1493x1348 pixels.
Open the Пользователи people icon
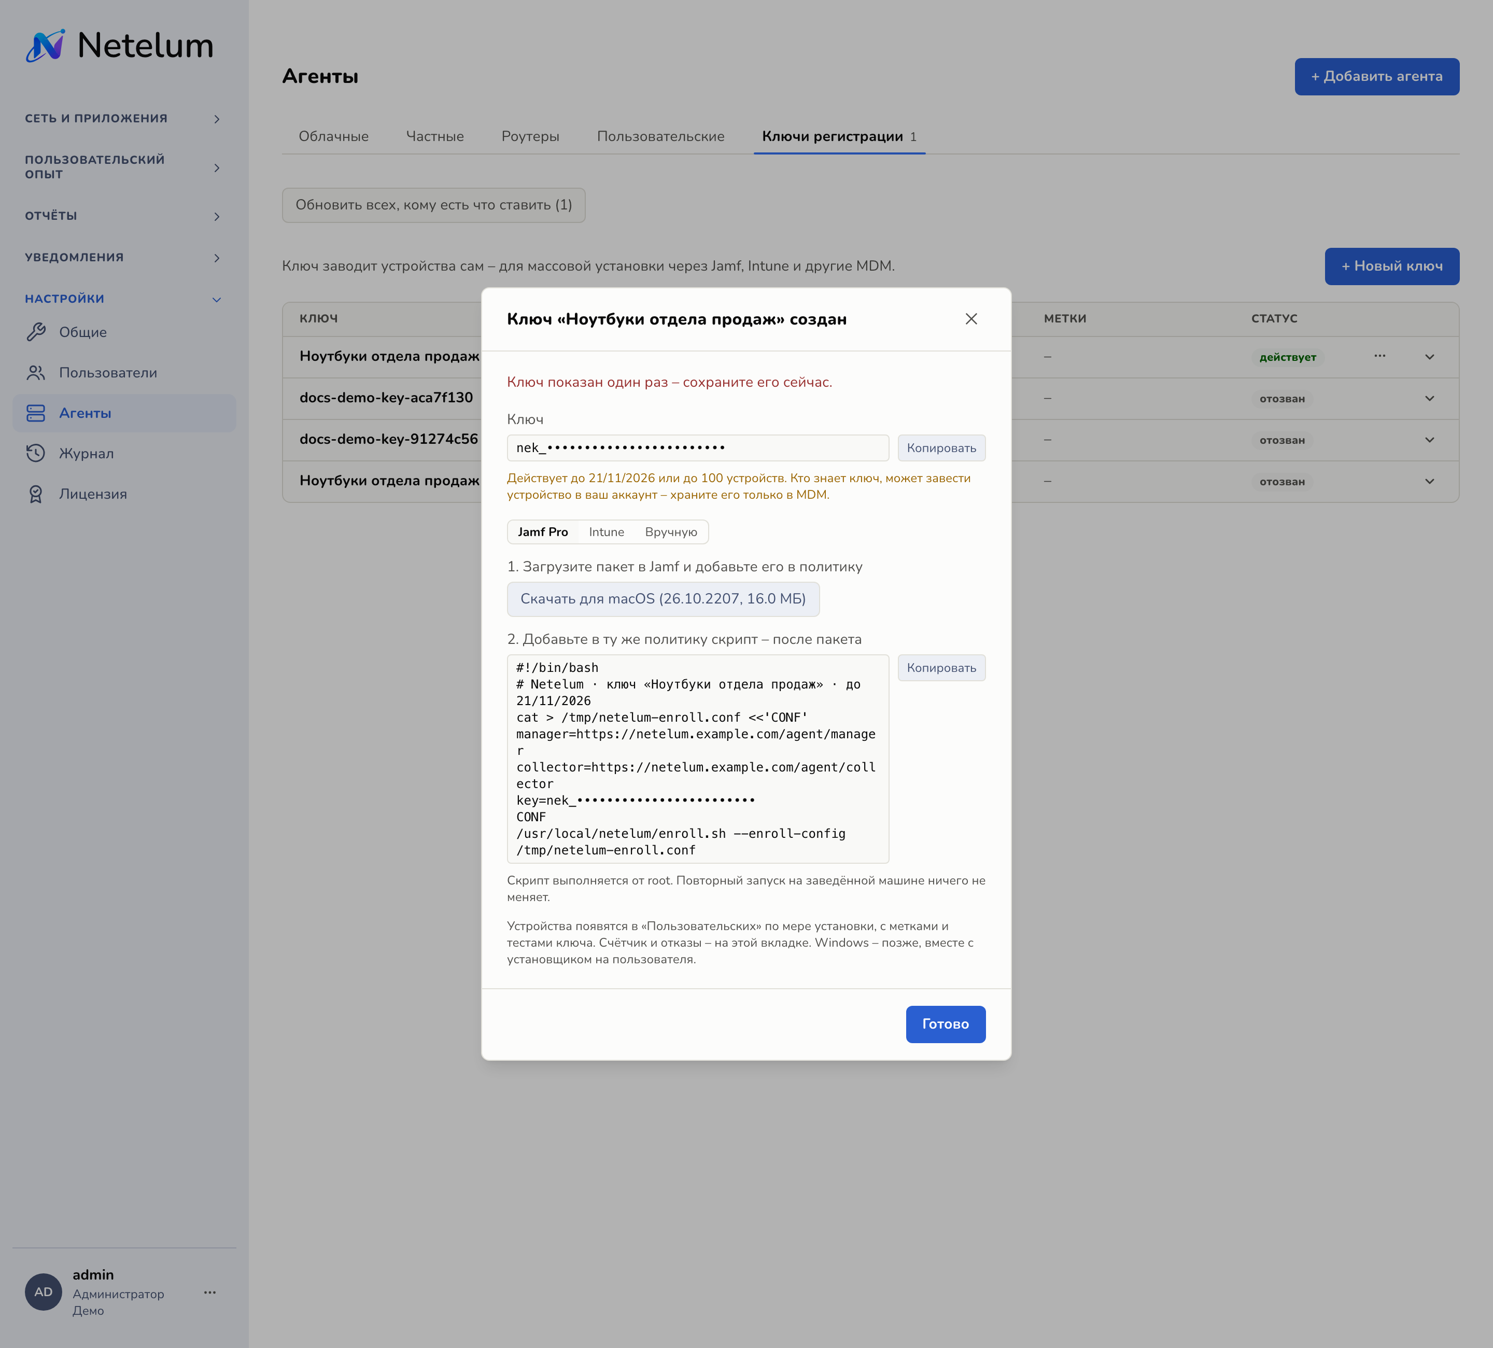tap(36, 373)
